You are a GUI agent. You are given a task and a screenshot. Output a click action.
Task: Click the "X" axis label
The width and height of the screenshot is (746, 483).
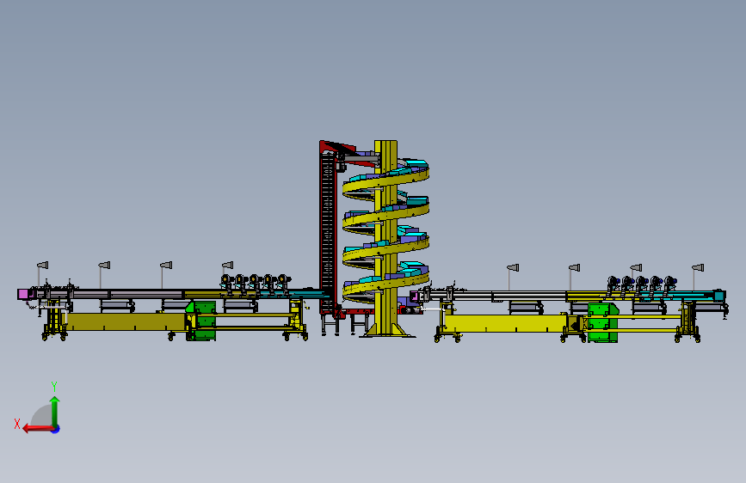(x=17, y=424)
